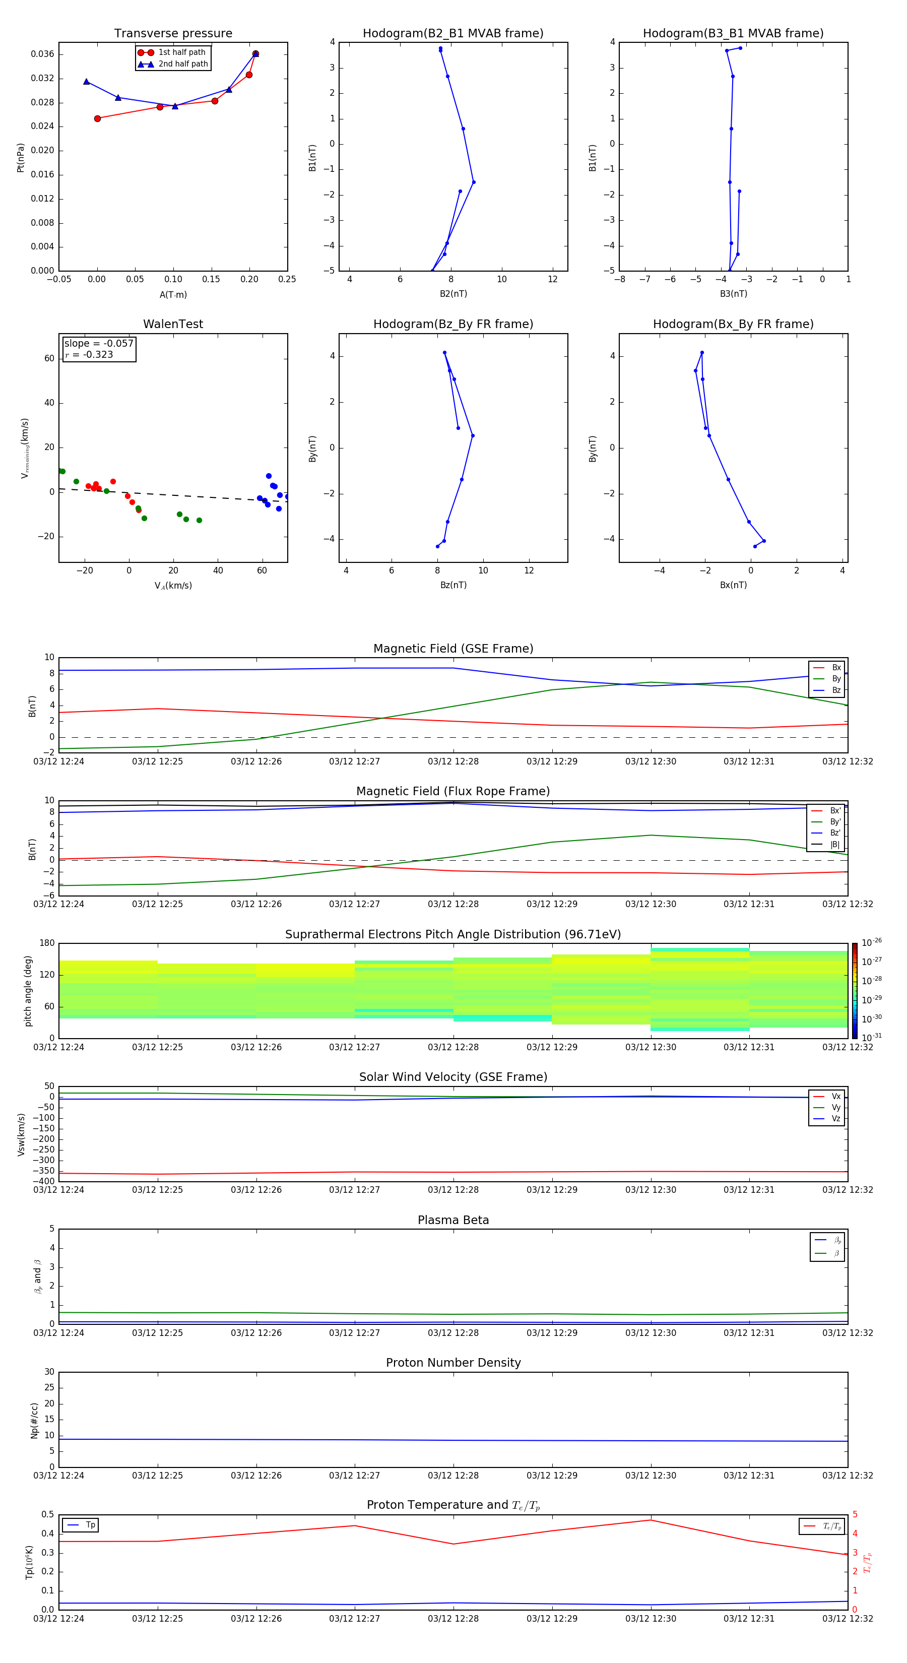Screen dimensions: 907x1663
Task: Click the Suprathermal Electrons Pitch Angle Distribution title
Action: pyautogui.click(x=453, y=935)
